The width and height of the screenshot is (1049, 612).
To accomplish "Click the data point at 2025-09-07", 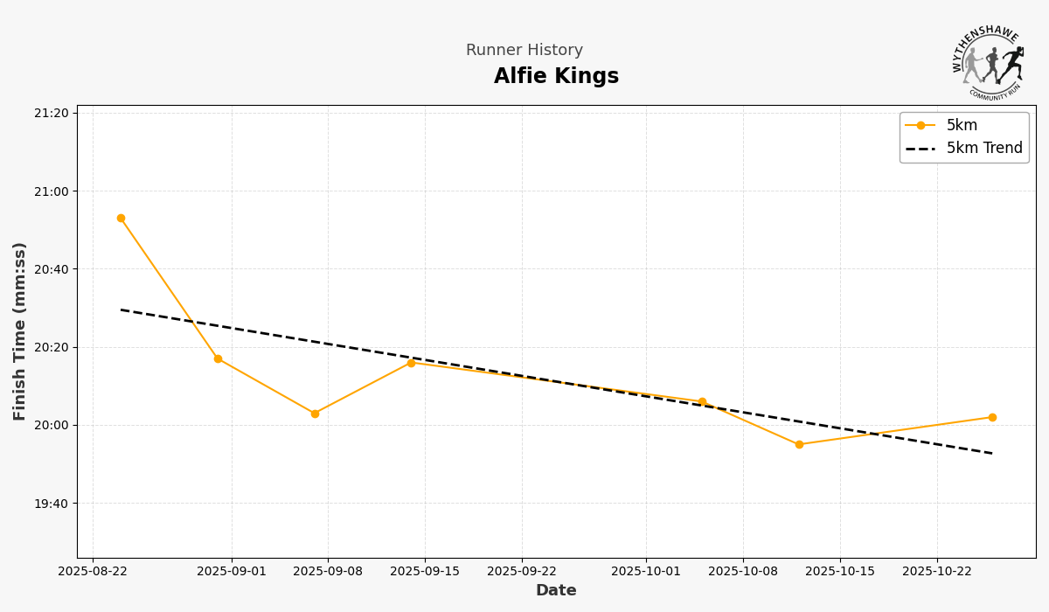I will [x=315, y=414].
